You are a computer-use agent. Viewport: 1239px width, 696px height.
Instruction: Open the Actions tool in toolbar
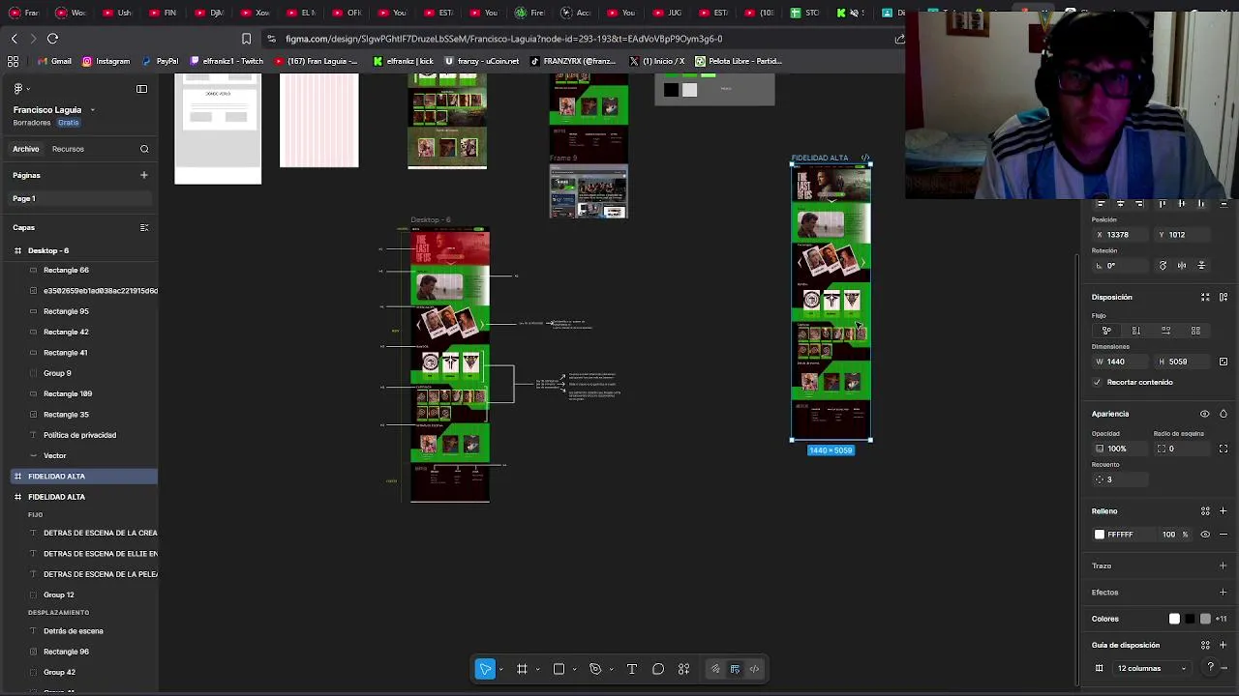(x=683, y=669)
